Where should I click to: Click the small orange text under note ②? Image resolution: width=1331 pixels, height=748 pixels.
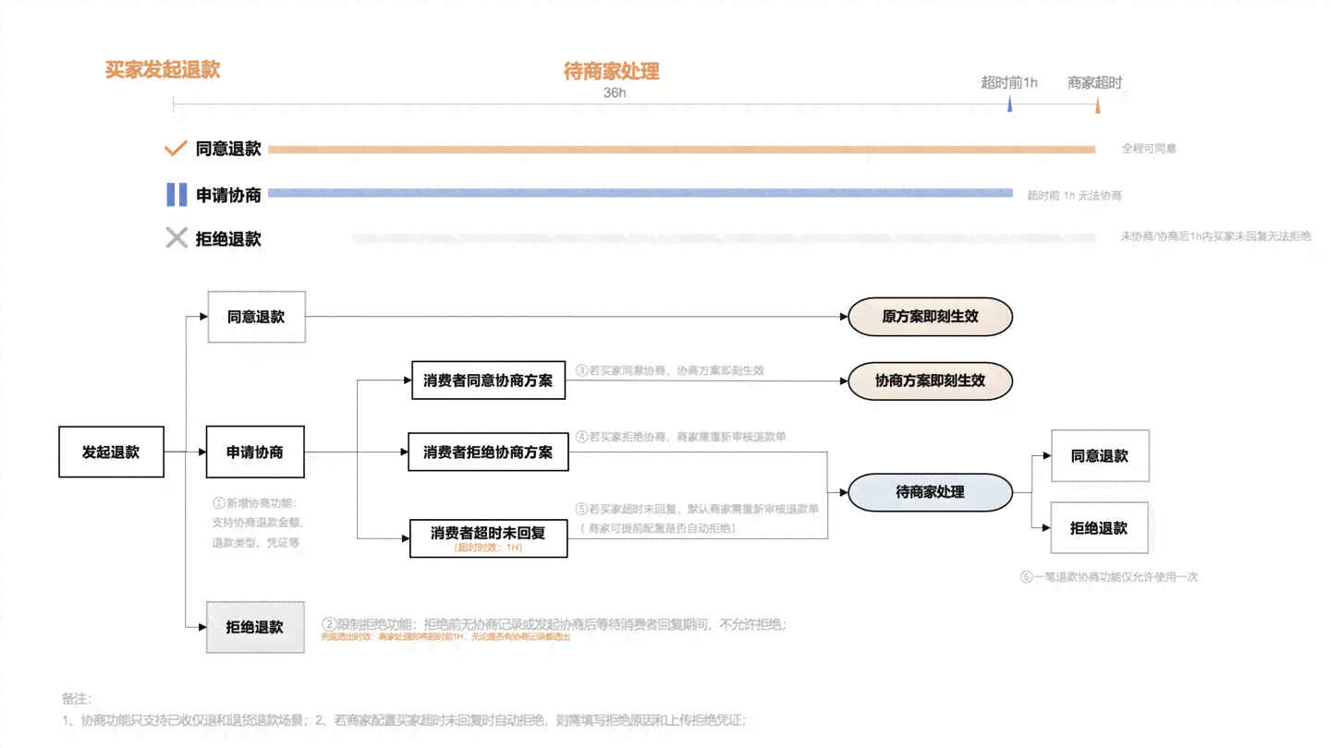pos(446,637)
